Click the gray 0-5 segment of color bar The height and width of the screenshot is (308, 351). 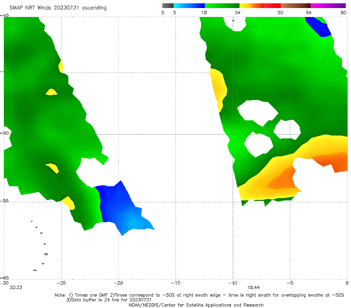point(168,6)
